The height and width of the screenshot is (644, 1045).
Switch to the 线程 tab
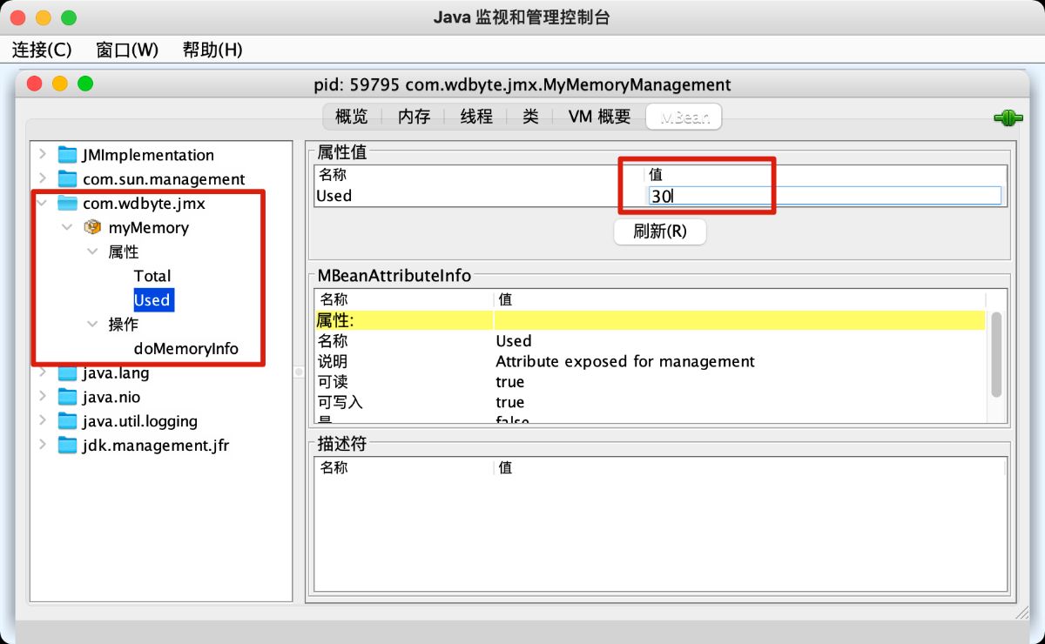coord(476,117)
